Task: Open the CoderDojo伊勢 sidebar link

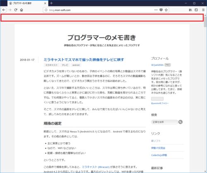Action: click(159, 155)
